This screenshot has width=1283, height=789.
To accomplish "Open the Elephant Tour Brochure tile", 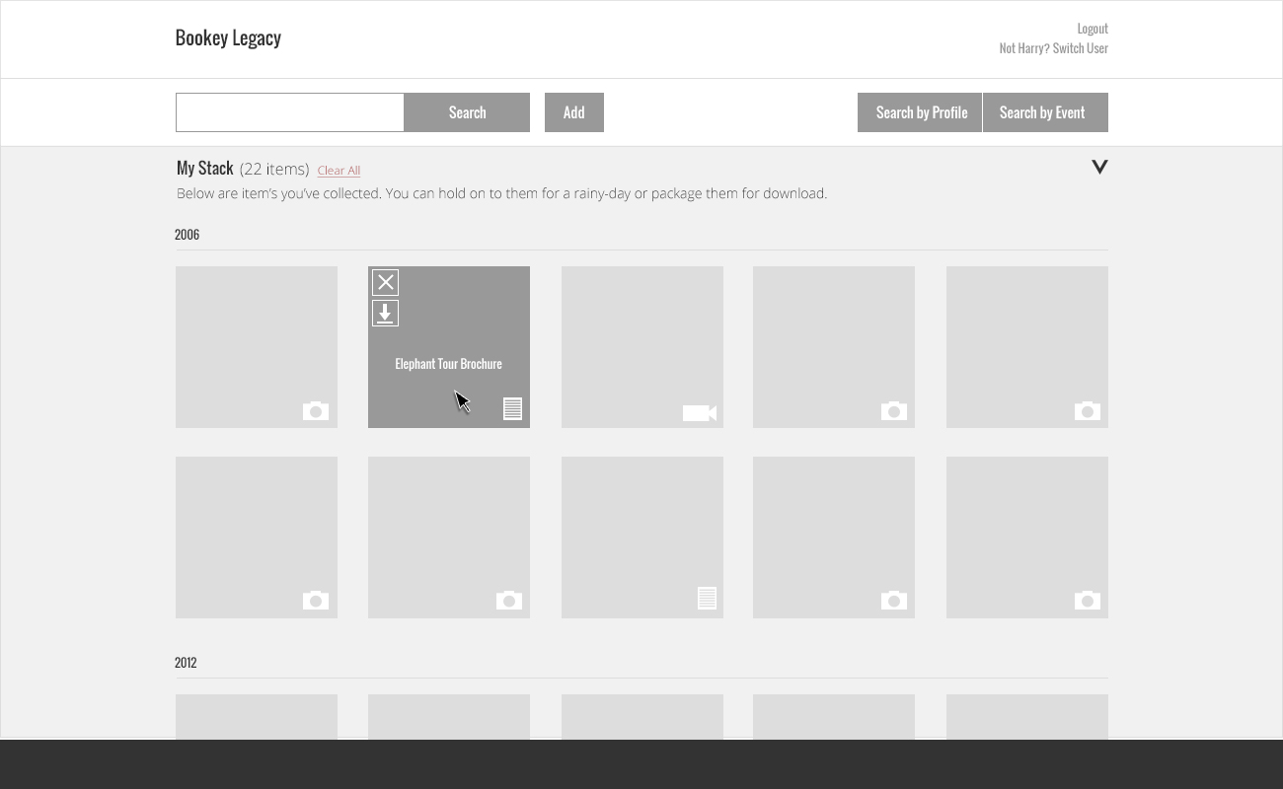I will pos(449,347).
